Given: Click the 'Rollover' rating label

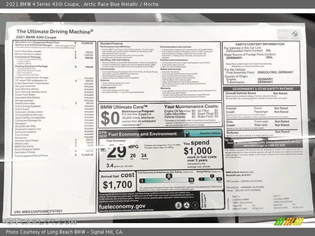Looking at the screenshot, I should pyautogui.click(x=232, y=133).
